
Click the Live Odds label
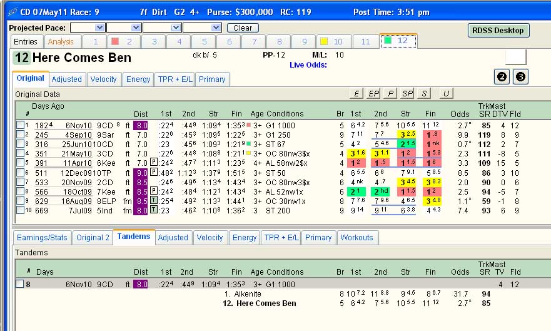[x=308, y=64]
